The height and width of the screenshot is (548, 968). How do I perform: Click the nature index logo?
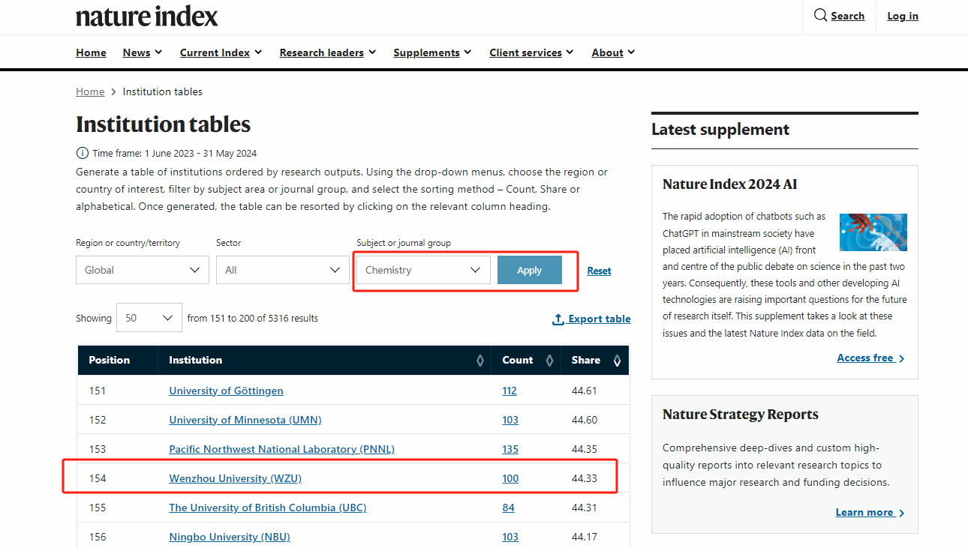point(147,16)
